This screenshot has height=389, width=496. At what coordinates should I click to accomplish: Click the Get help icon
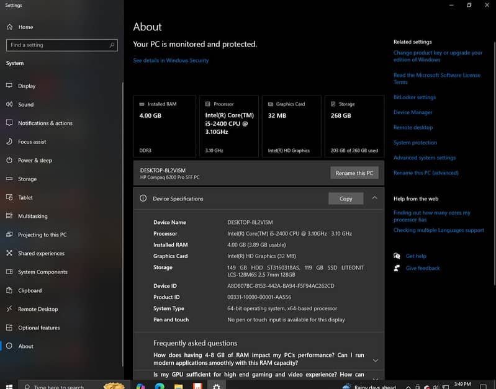point(397,256)
